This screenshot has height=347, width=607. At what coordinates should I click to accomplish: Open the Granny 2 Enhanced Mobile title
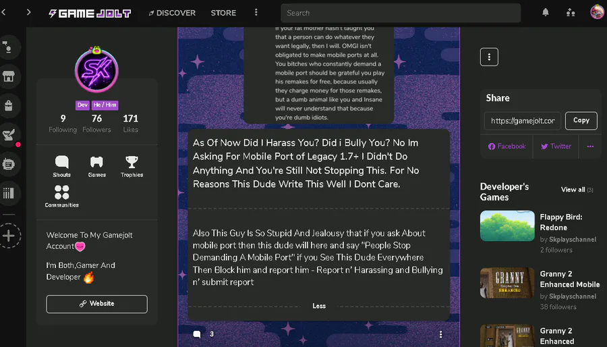pyautogui.click(x=570, y=279)
